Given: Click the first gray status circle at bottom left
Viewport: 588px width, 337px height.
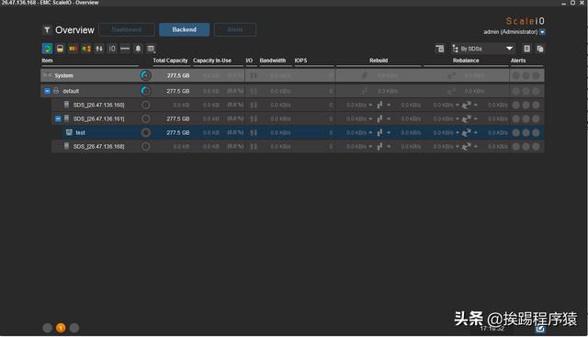Looking at the screenshot, I should click(x=47, y=328).
